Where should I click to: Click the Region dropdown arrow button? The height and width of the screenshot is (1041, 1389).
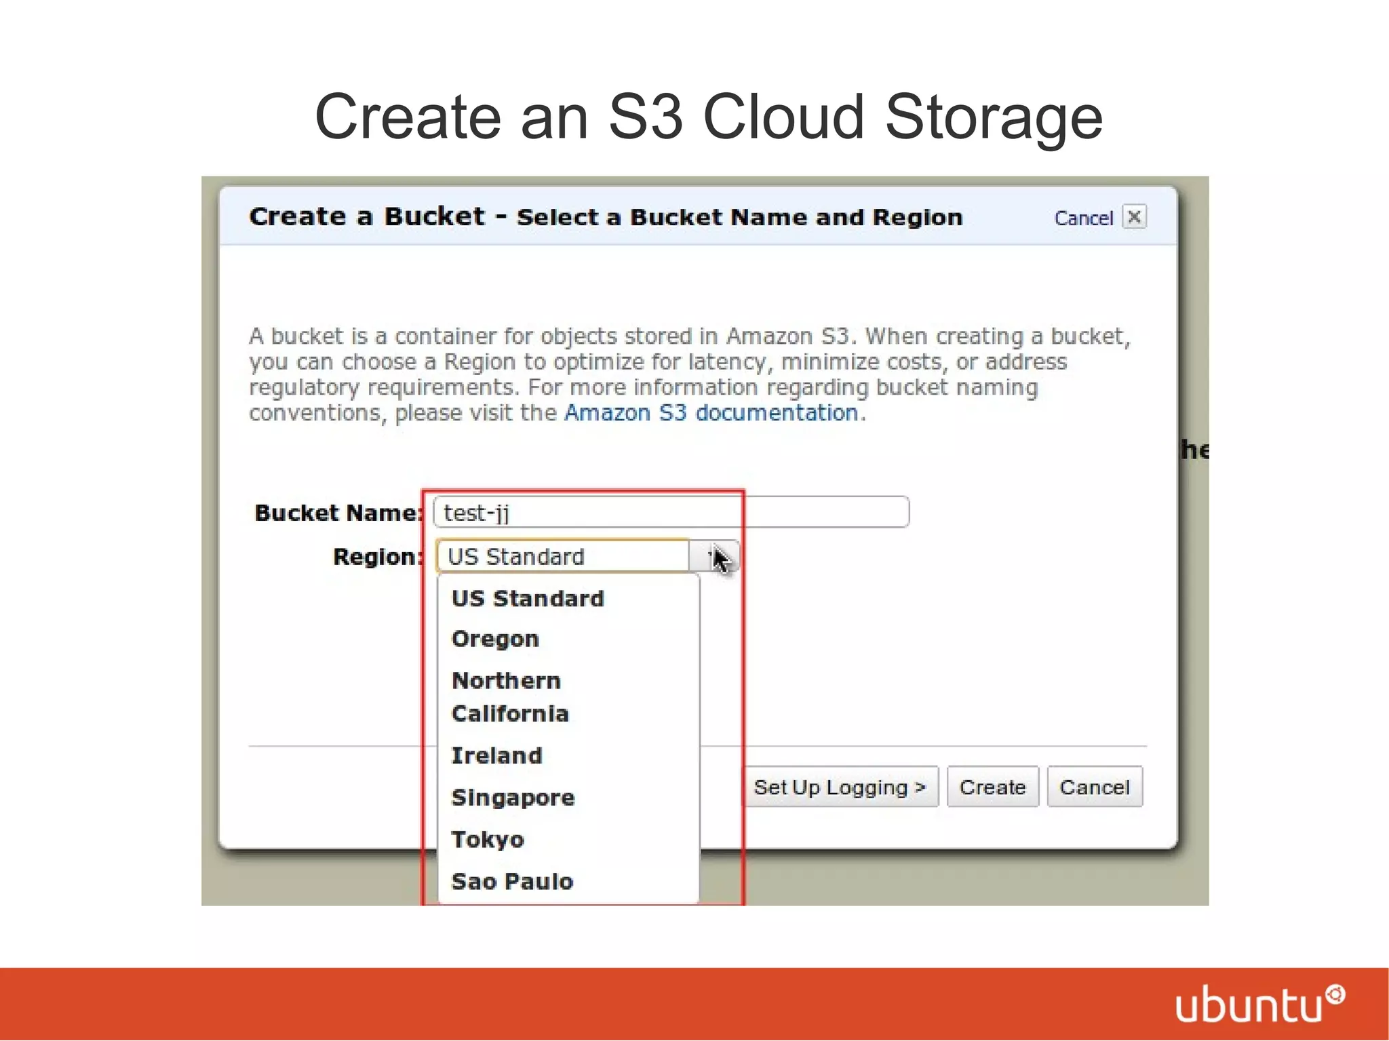pos(714,556)
